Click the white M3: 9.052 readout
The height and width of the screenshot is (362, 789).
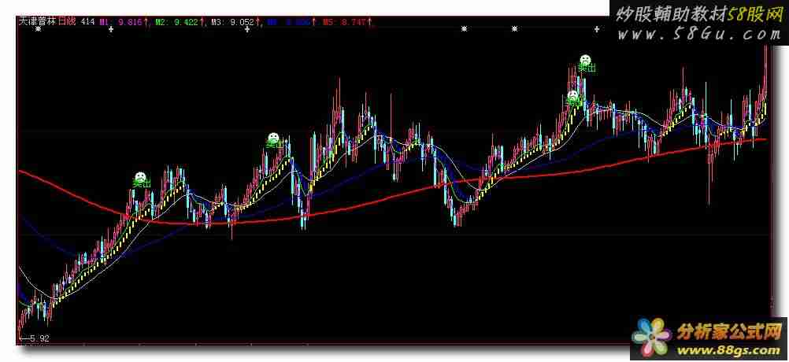(x=236, y=21)
